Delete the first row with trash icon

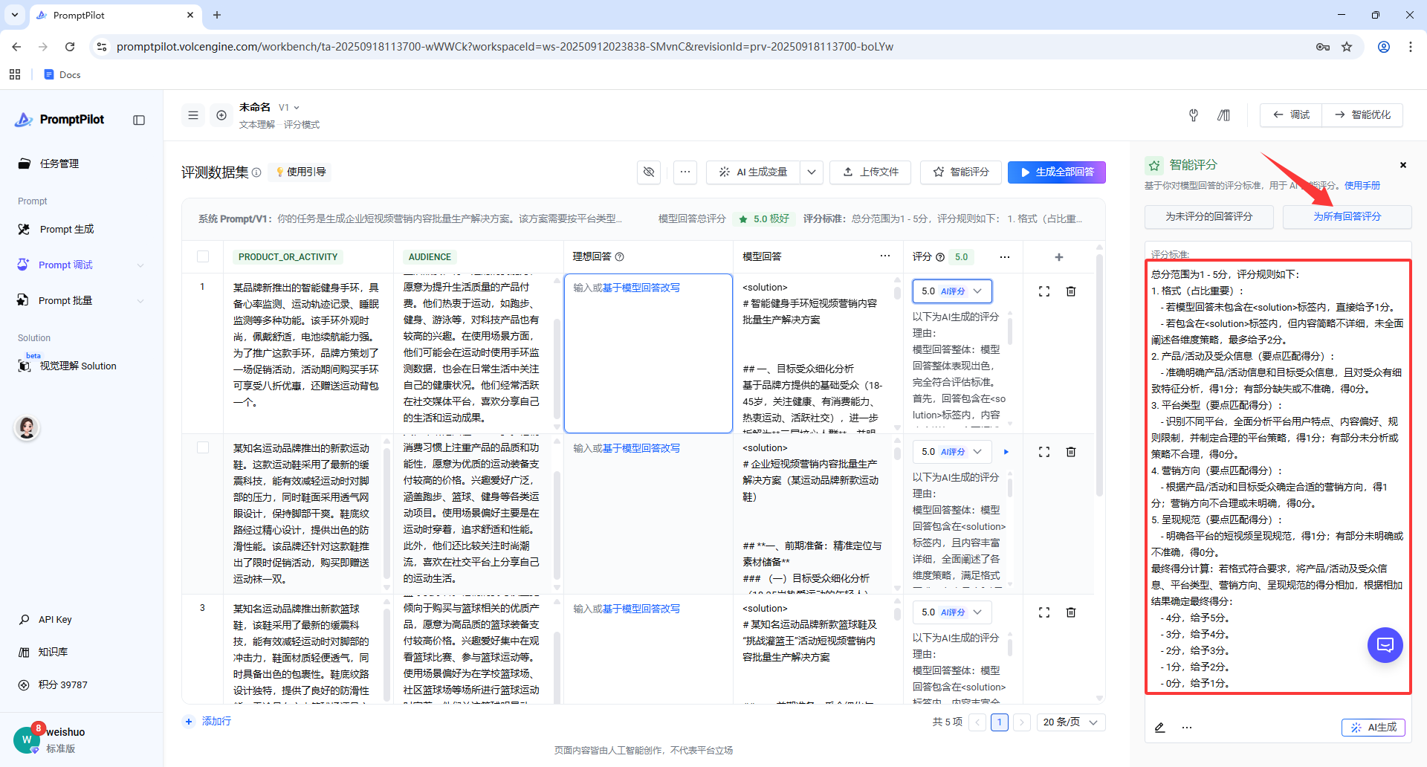(x=1071, y=291)
